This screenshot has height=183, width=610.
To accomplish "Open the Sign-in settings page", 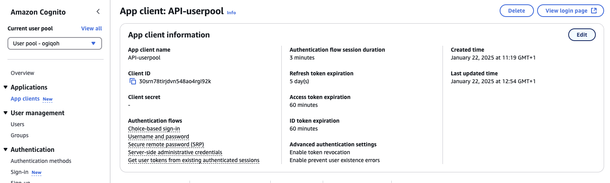I will [x=20, y=172].
